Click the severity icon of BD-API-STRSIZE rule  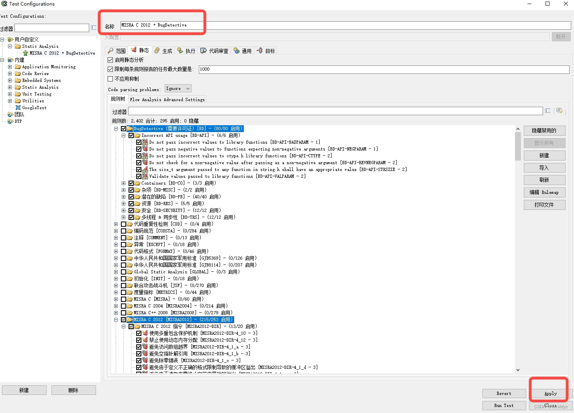(145, 169)
